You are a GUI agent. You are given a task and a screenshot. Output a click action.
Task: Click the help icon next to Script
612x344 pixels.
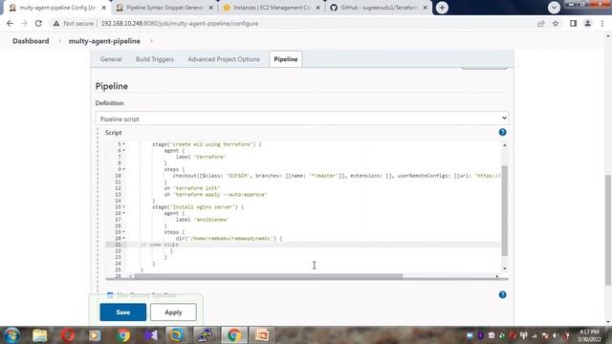502,132
